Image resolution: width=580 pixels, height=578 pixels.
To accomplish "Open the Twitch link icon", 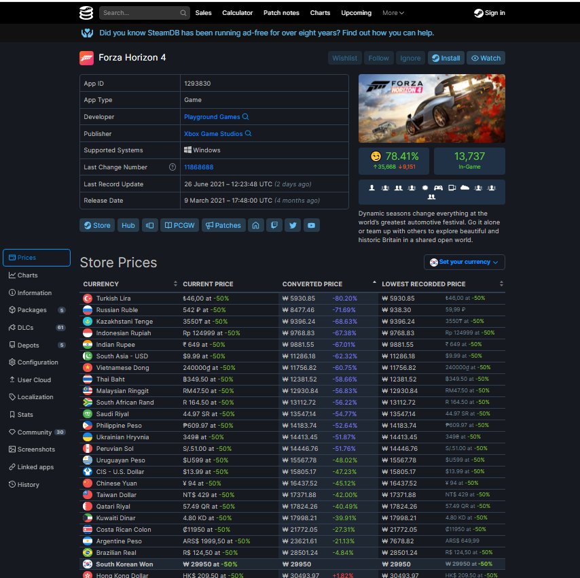I will point(274,225).
